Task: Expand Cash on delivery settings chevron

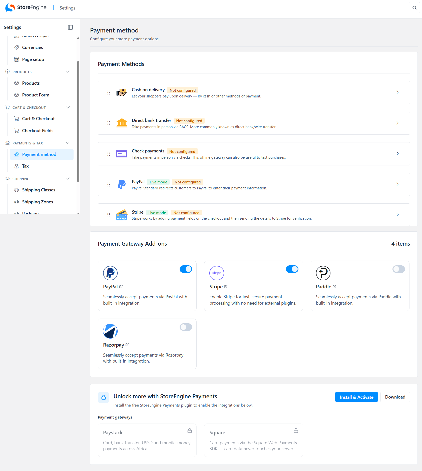Action: tap(397, 92)
